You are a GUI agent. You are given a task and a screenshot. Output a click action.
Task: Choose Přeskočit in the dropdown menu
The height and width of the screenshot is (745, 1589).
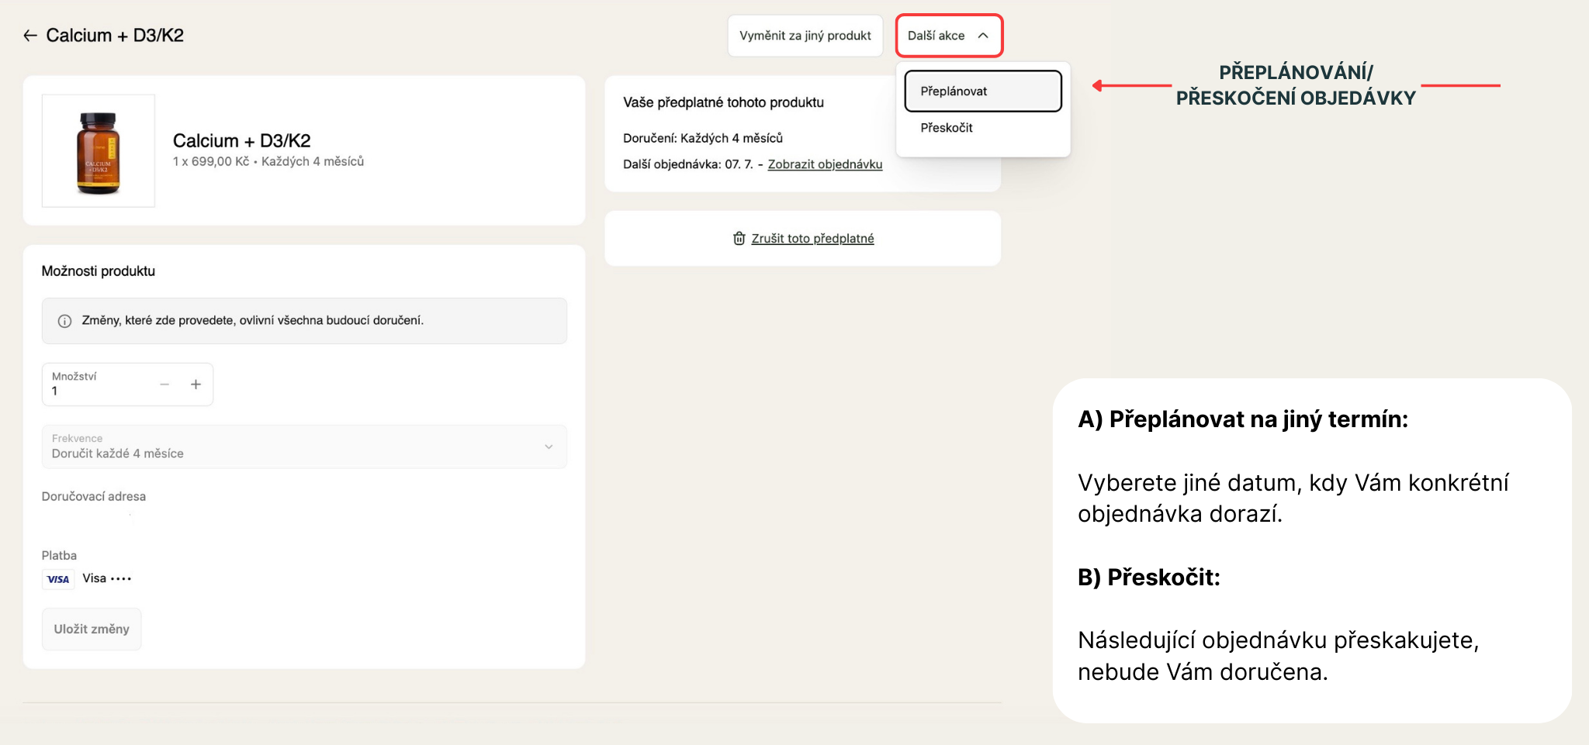(x=947, y=128)
